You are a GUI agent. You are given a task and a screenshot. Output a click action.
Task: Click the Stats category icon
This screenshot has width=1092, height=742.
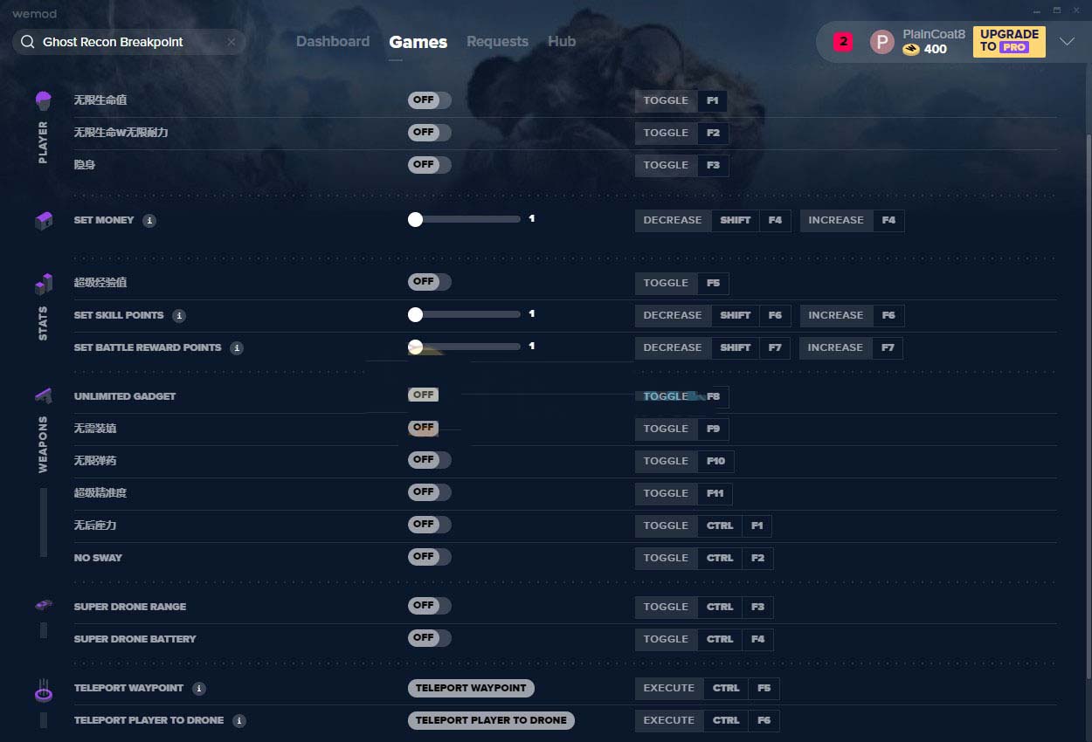(44, 284)
